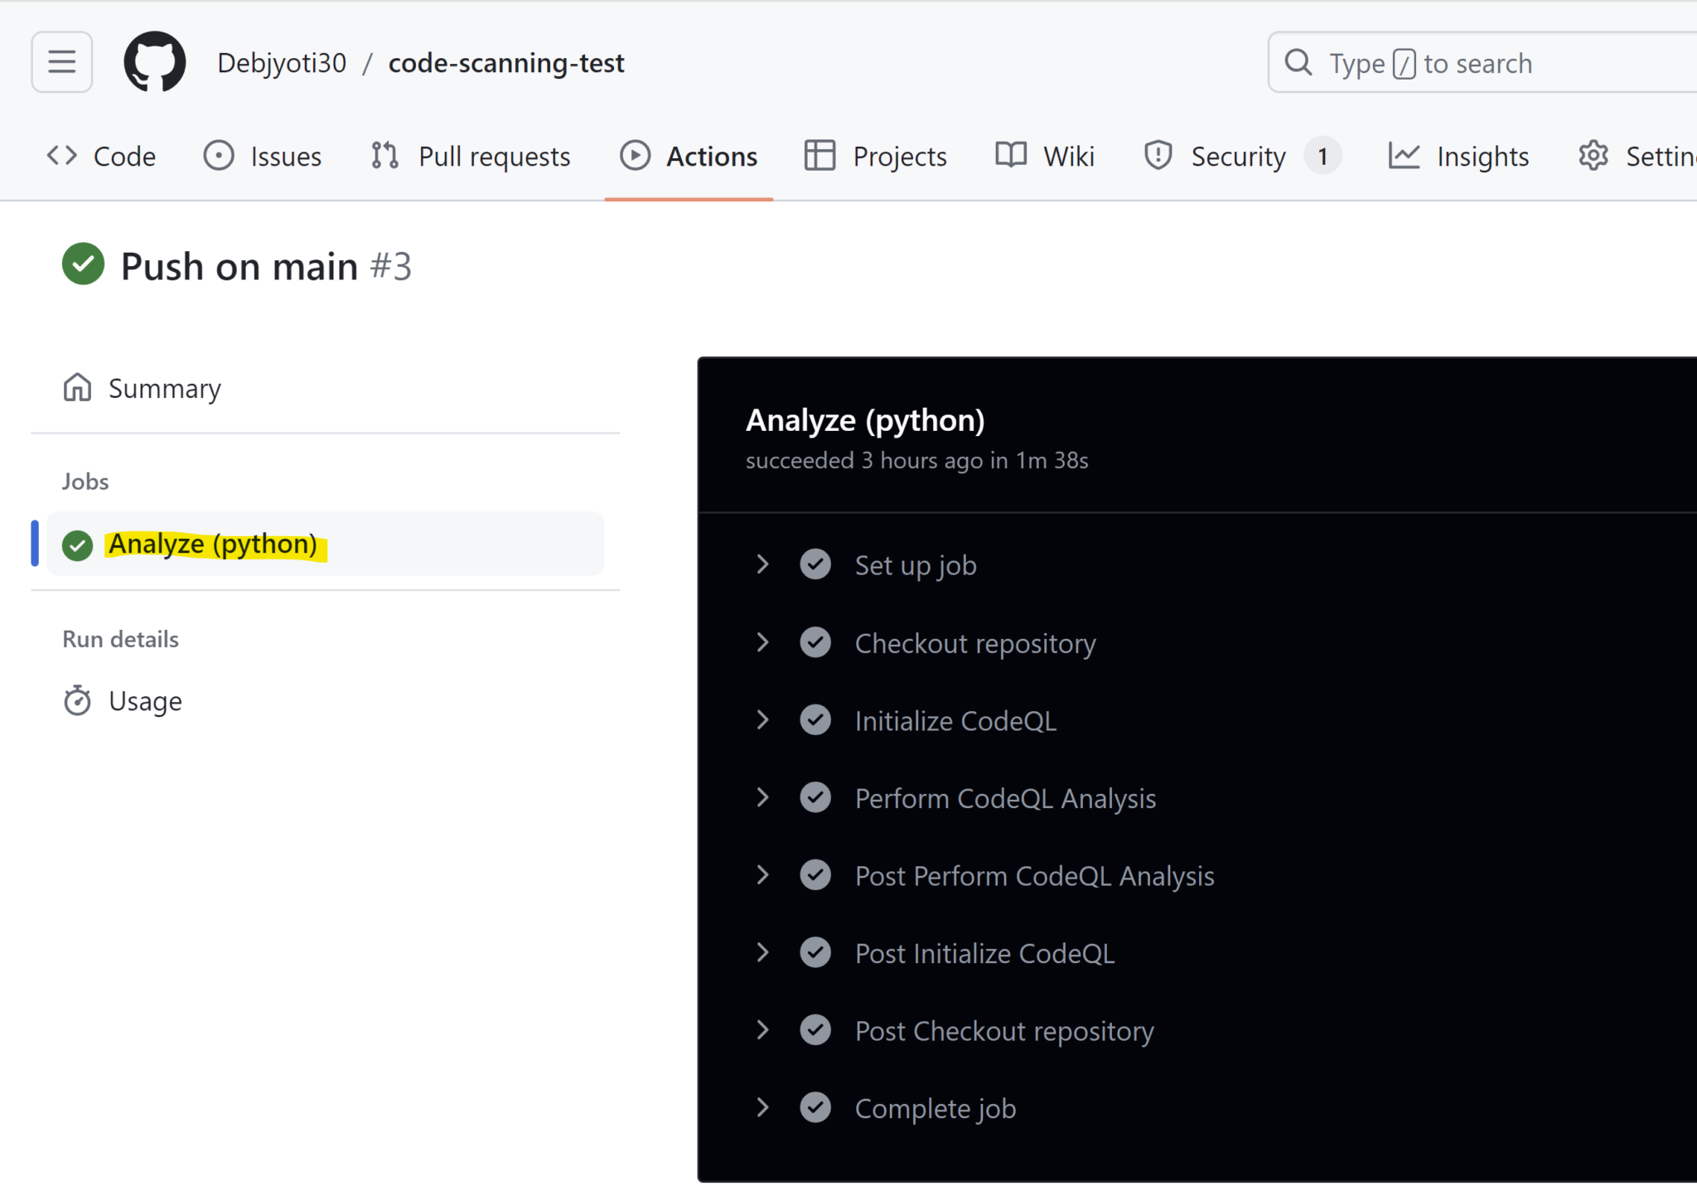
Task: Expand the Set up job step
Action: pos(763,564)
